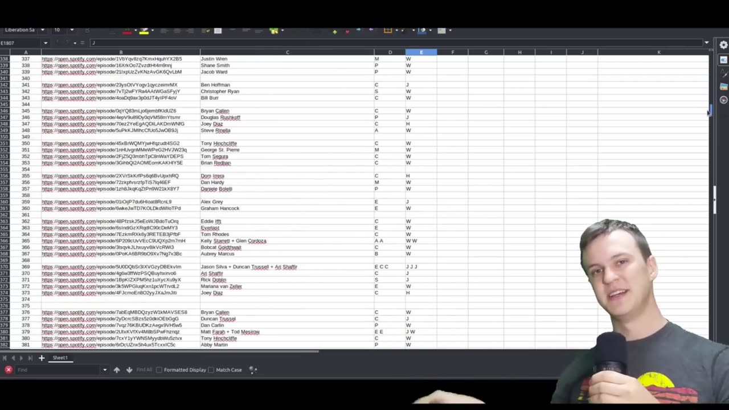Click the green insert row icon
729x410 pixels.
(334, 31)
